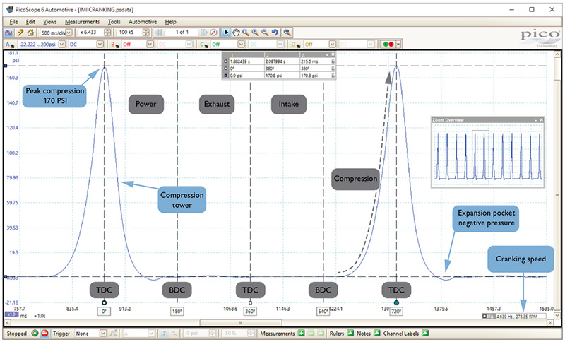This screenshot has height=342, width=565.
Task: Open Channel D options button
Action: 296,45
